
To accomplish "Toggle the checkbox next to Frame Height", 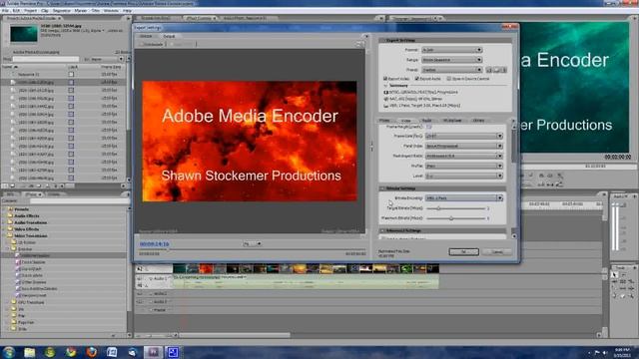I will [428, 127].
